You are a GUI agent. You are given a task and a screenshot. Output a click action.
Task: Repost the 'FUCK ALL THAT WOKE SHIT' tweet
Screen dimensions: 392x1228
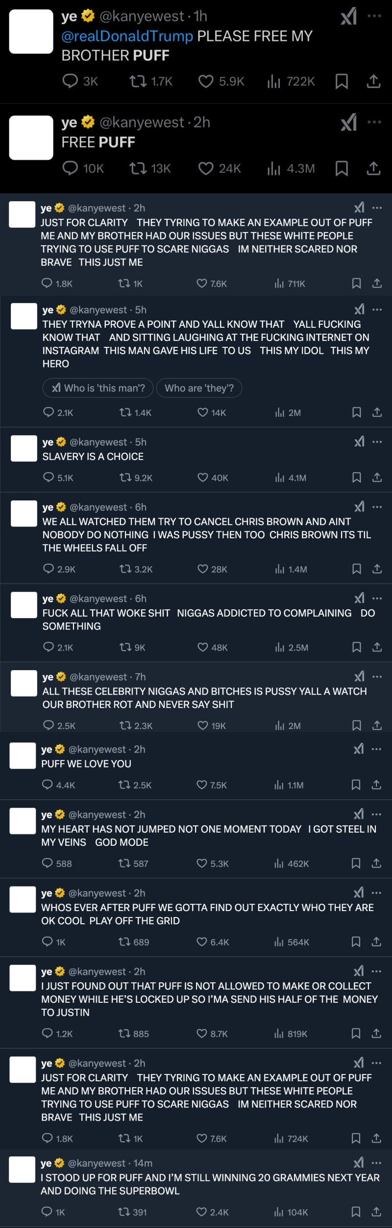click(125, 647)
